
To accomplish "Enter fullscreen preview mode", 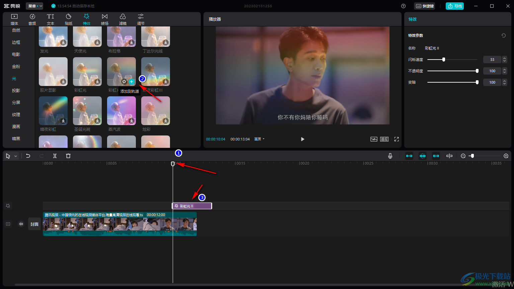I will coord(397,139).
